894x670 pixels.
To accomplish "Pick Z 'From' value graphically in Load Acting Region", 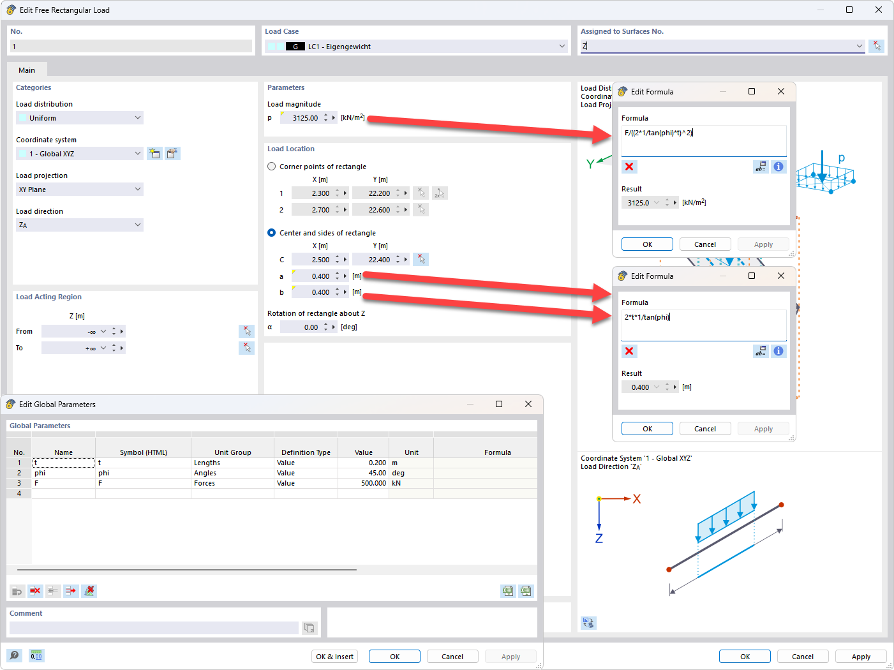I will [x=246, y=331].
